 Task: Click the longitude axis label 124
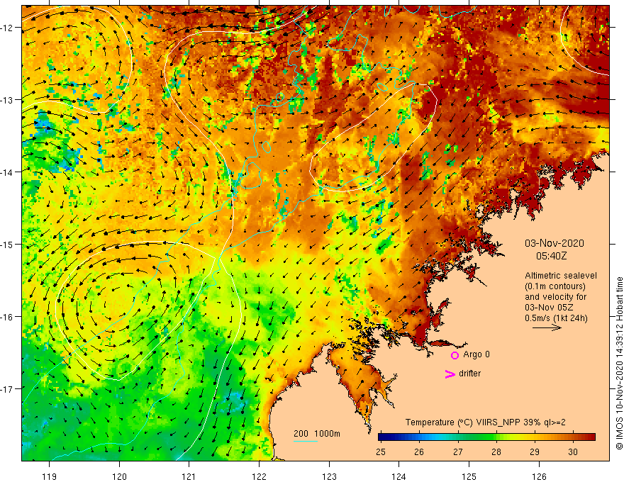399,476
